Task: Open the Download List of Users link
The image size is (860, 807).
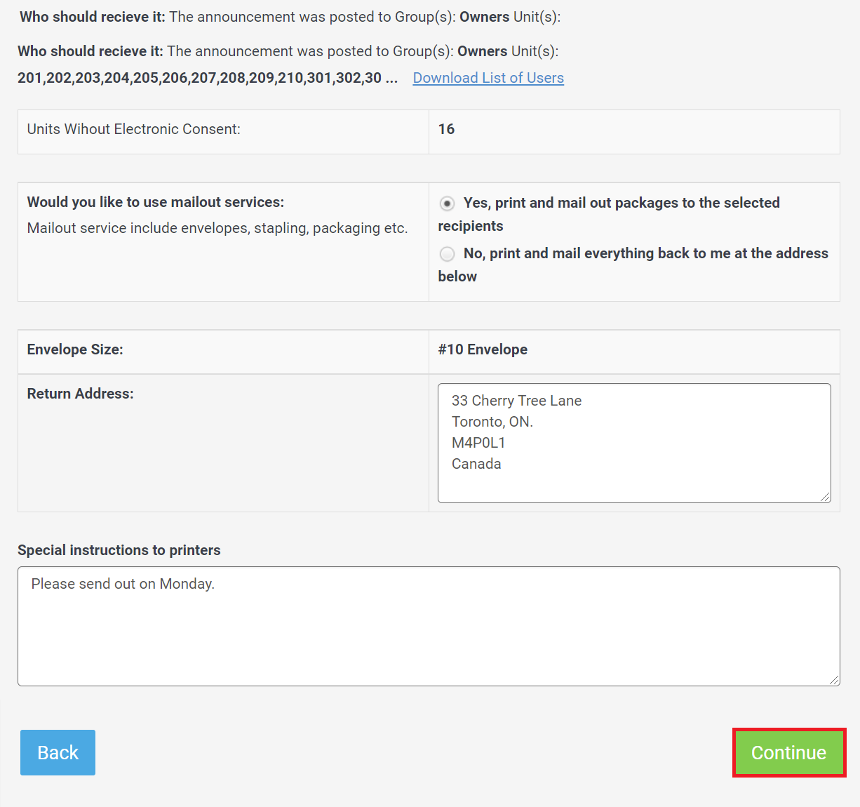Action: pos(488,78)
